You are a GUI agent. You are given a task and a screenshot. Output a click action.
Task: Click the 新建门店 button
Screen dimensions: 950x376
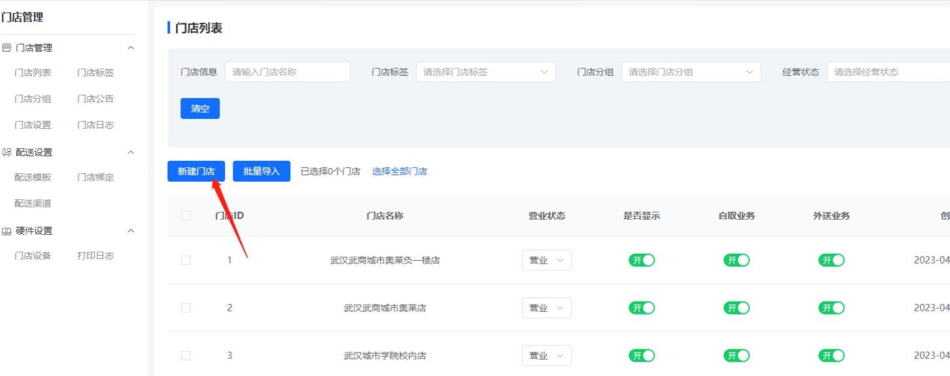coord(196,171)
